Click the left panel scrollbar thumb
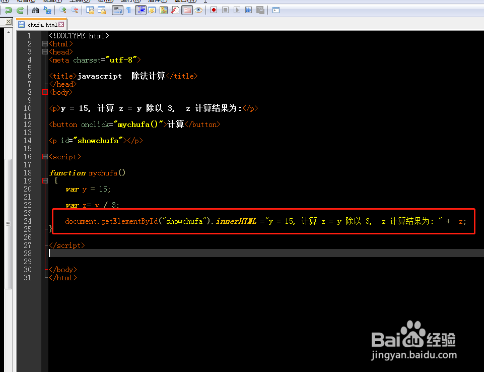This screenshot has height=372, width=484. tap(9, 224)
